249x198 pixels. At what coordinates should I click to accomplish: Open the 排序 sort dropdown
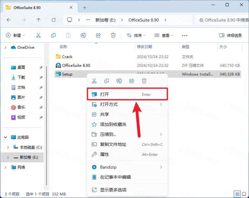click(x=136, y=35)
